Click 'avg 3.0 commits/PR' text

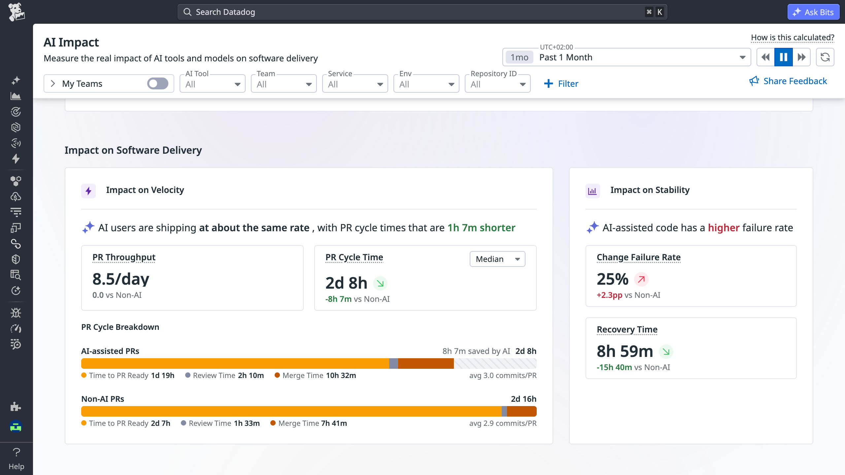503,375
